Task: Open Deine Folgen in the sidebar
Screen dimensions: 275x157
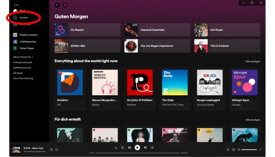Action: (24, 48)
